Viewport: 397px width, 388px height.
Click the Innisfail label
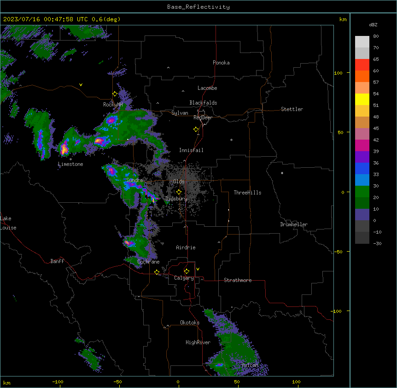(x=191, y=150)
